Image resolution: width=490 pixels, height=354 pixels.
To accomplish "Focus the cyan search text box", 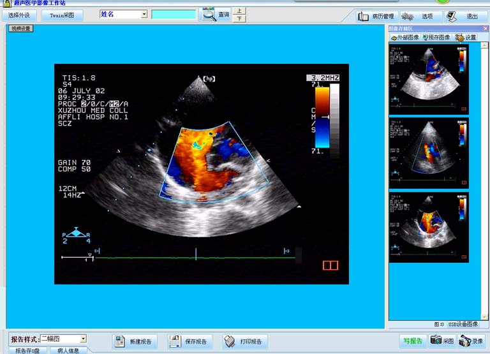I will click(x=174, y=15).
